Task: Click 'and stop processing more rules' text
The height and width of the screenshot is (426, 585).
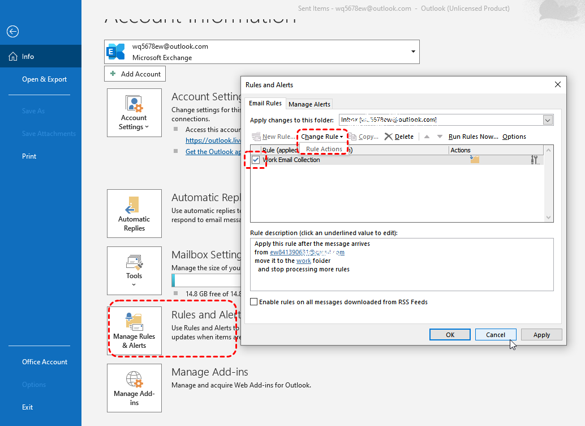Action: click(304, 270)
